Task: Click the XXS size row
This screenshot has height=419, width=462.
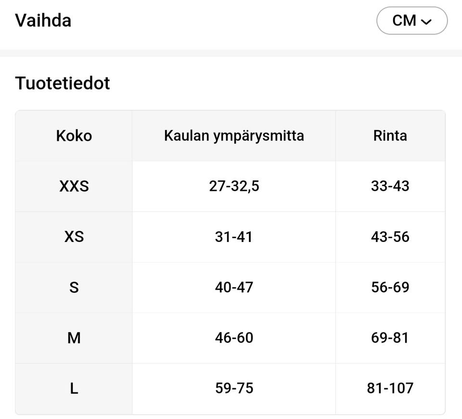Action: 74,186
